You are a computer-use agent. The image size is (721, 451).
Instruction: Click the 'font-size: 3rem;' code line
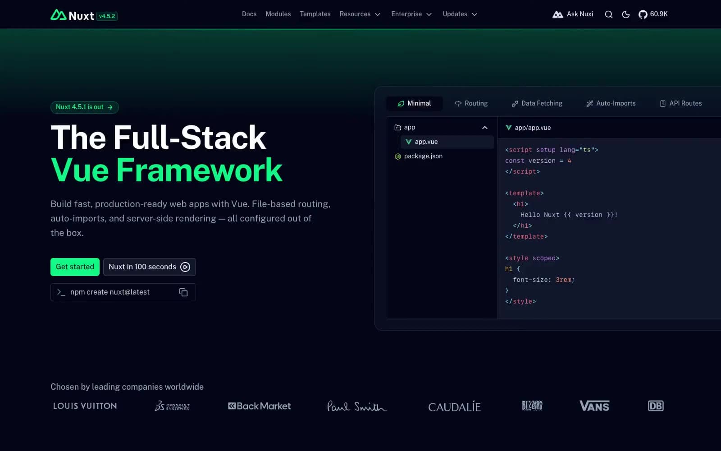(x=543, y=280)
